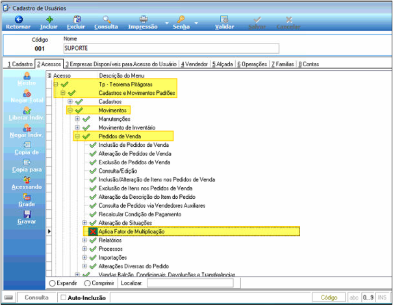393x306 pixels.
Task: Switch to the 7 Famílias tab
Action: (283, 64)
